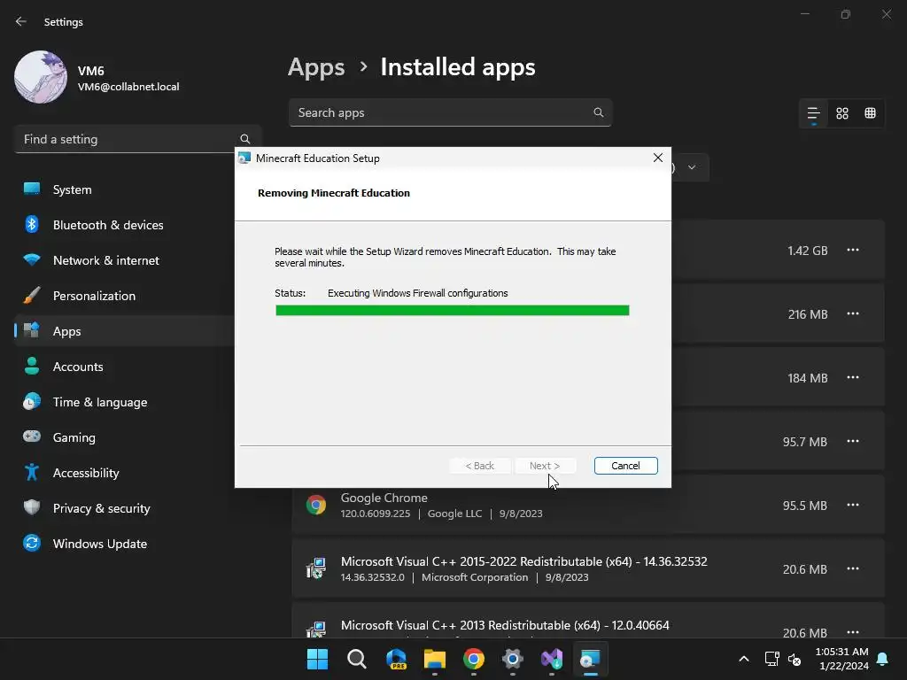
Task: Open the network tray icon
Action: coord(771,659)
